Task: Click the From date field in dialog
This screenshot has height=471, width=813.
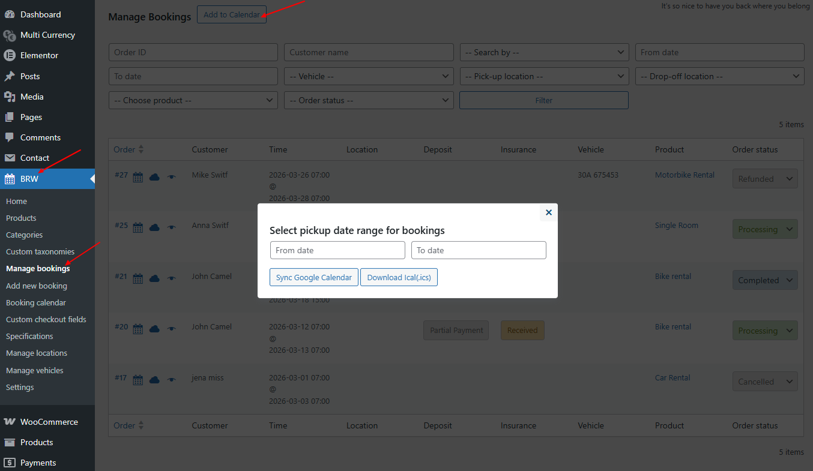Action: (337, 250)
